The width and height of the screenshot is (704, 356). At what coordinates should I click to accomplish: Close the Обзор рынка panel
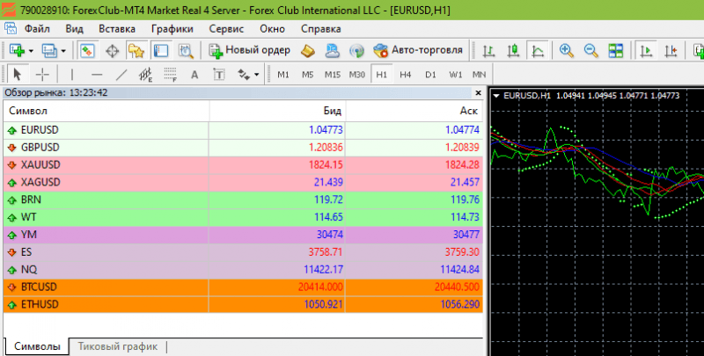tap(478, 93)
